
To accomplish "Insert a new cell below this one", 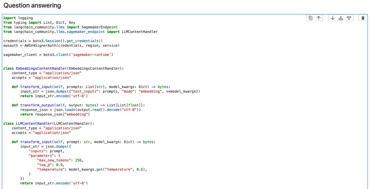I will (x=349, y=18).
